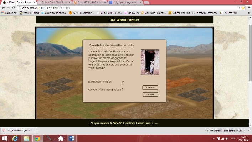Open Internet Explorer from the taskbar
The width and height of the screenshot is (252, 142).
[15, 138]
